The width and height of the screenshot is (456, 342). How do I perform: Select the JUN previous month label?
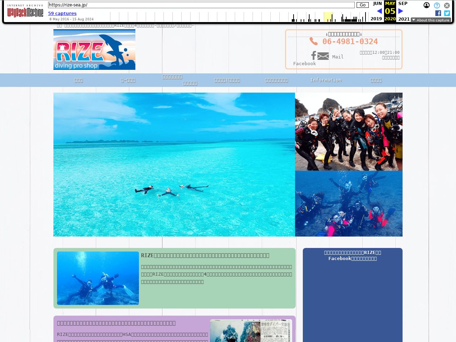click(377, 4)
